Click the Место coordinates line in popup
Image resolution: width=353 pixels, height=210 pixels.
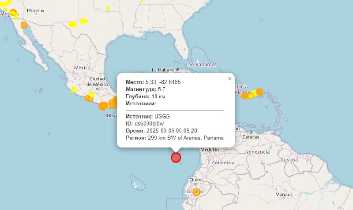pyautogui.click(x=153, y=82)
